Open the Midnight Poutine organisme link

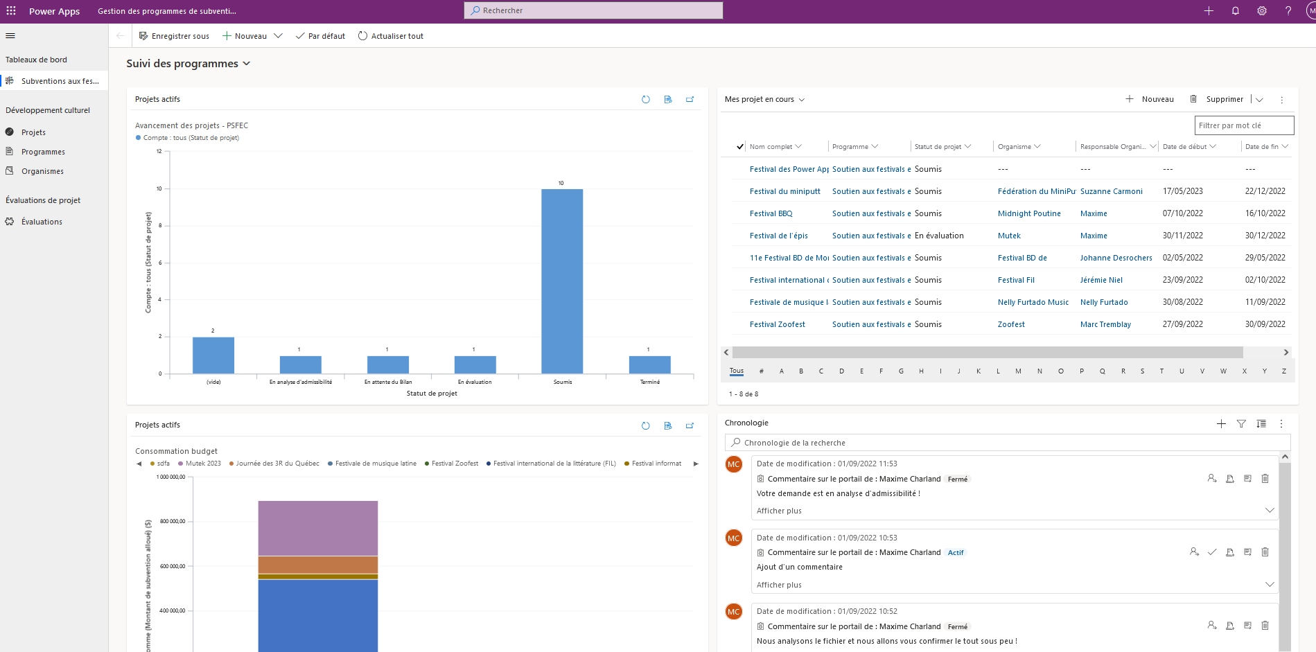coord(1029,213)
